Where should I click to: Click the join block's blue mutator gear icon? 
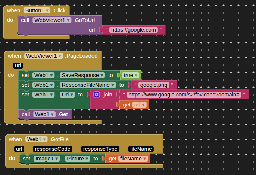96,95
